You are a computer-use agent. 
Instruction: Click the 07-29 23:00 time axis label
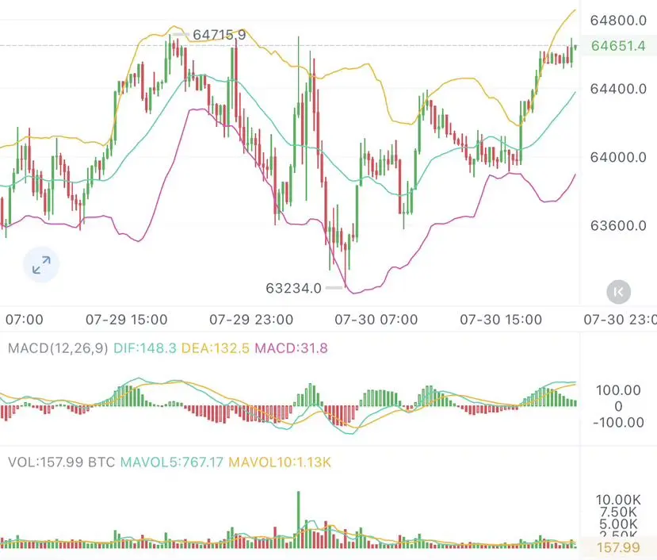[251, 320]
